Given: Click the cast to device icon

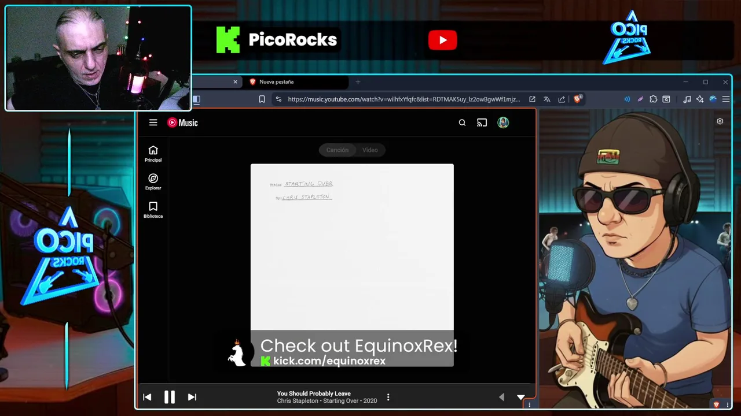Looking at the screenshot, I should tap(482, 122).
